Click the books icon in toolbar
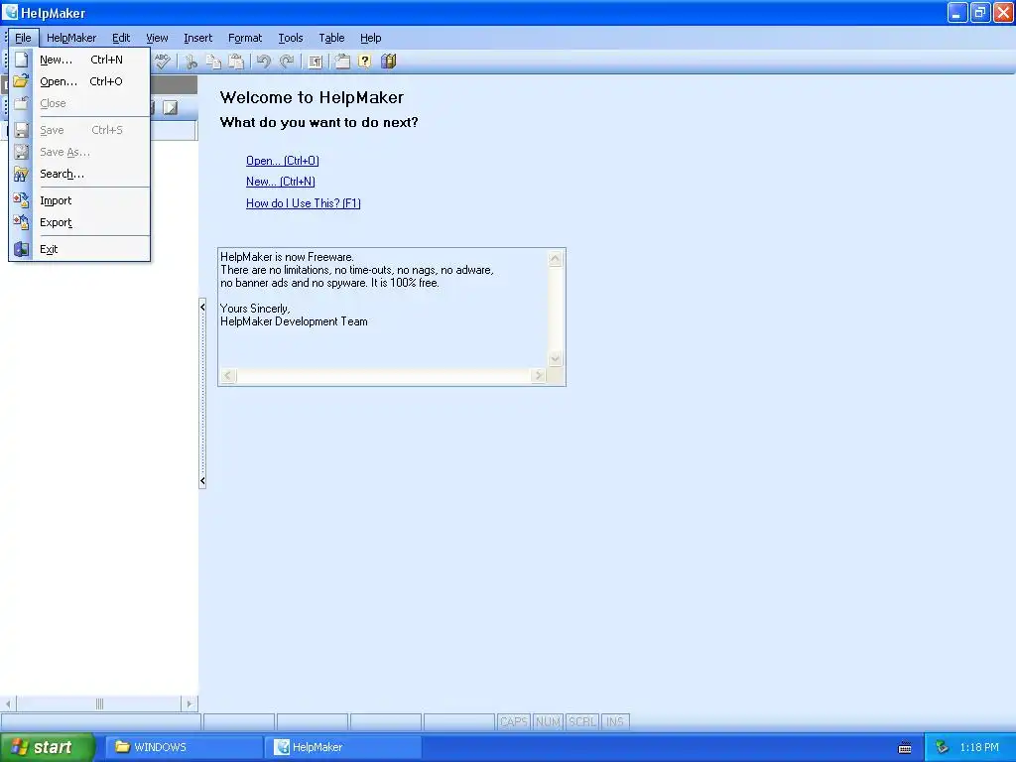 pos(388,62)
